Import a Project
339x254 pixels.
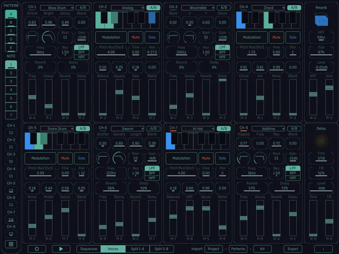(x=213, y=249)
